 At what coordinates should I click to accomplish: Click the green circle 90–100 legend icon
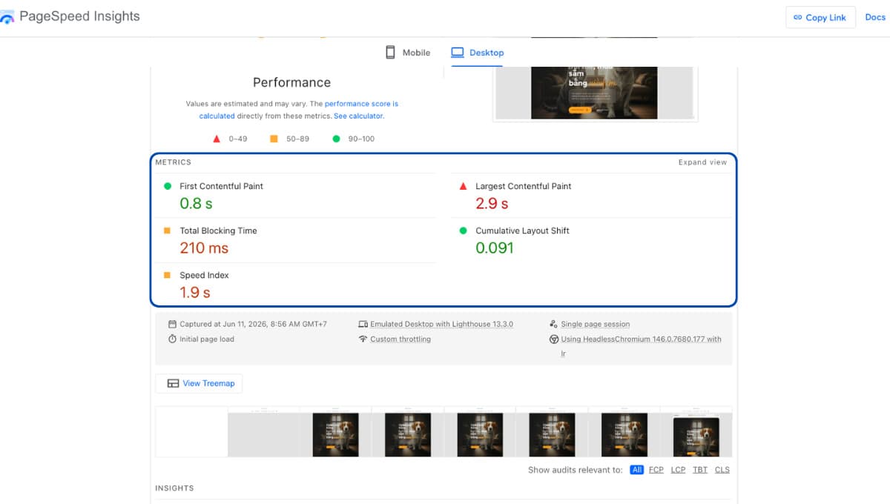point(336,139)
